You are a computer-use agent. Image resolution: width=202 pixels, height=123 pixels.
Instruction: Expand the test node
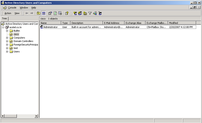tap(7, 48)
